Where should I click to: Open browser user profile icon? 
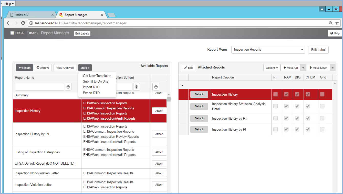pos(322,9)
